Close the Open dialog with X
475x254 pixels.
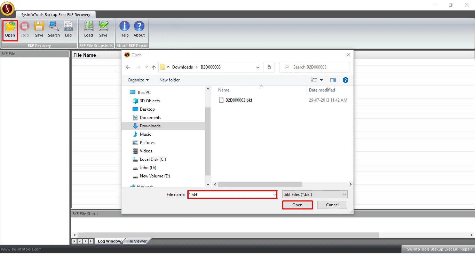pos(348,55)
